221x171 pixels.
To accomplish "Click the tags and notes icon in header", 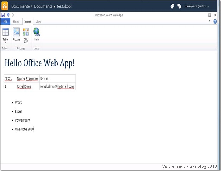I will pyautogui.click(x=173, y=6).
